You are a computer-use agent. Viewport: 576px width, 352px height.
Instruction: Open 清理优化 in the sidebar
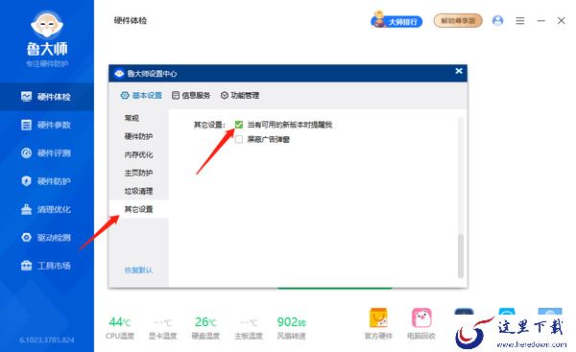(x=47, y=210)
